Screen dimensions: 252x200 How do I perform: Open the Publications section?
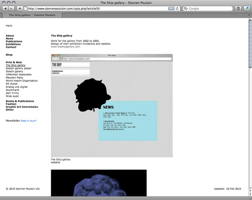(14, 42)
